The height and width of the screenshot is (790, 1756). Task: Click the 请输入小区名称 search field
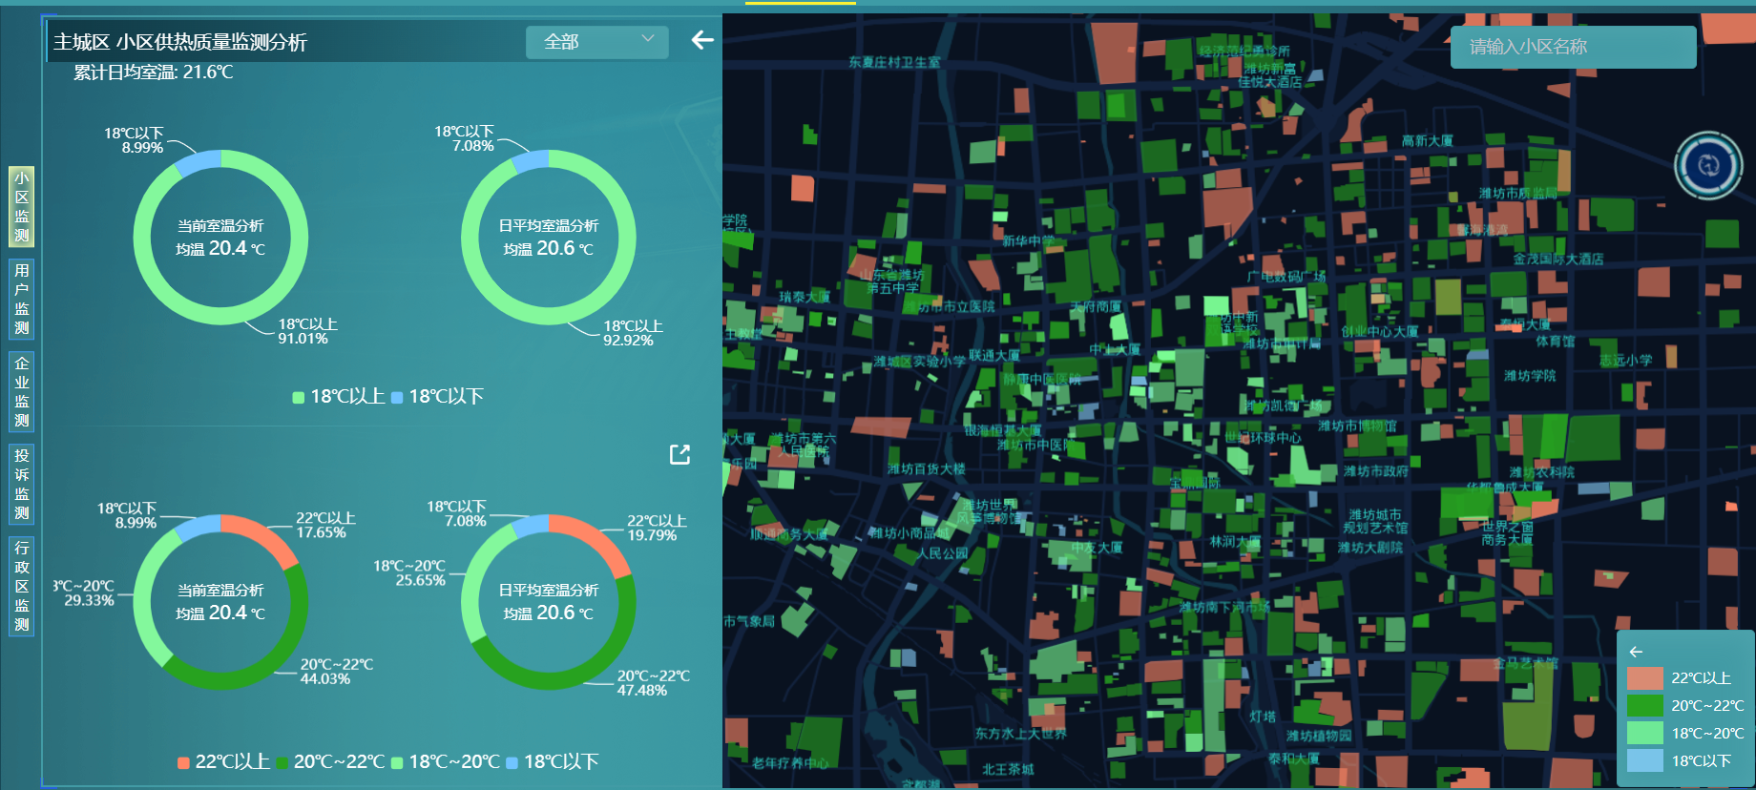coord(1572,47)
